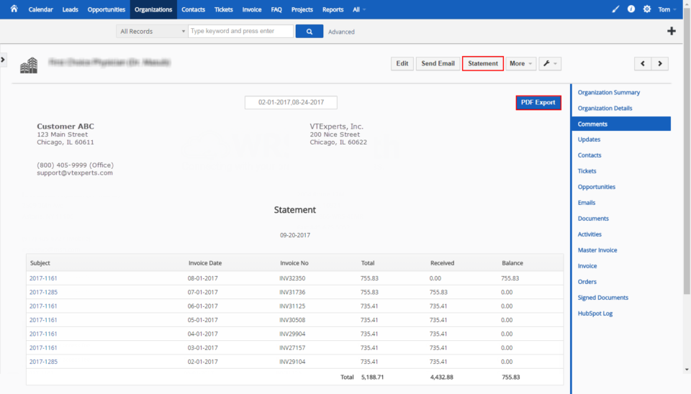Open the Tickets menu in top bar
Image resolution: width=691 pixels, height=394 pixels.
[x=223, y=9]
